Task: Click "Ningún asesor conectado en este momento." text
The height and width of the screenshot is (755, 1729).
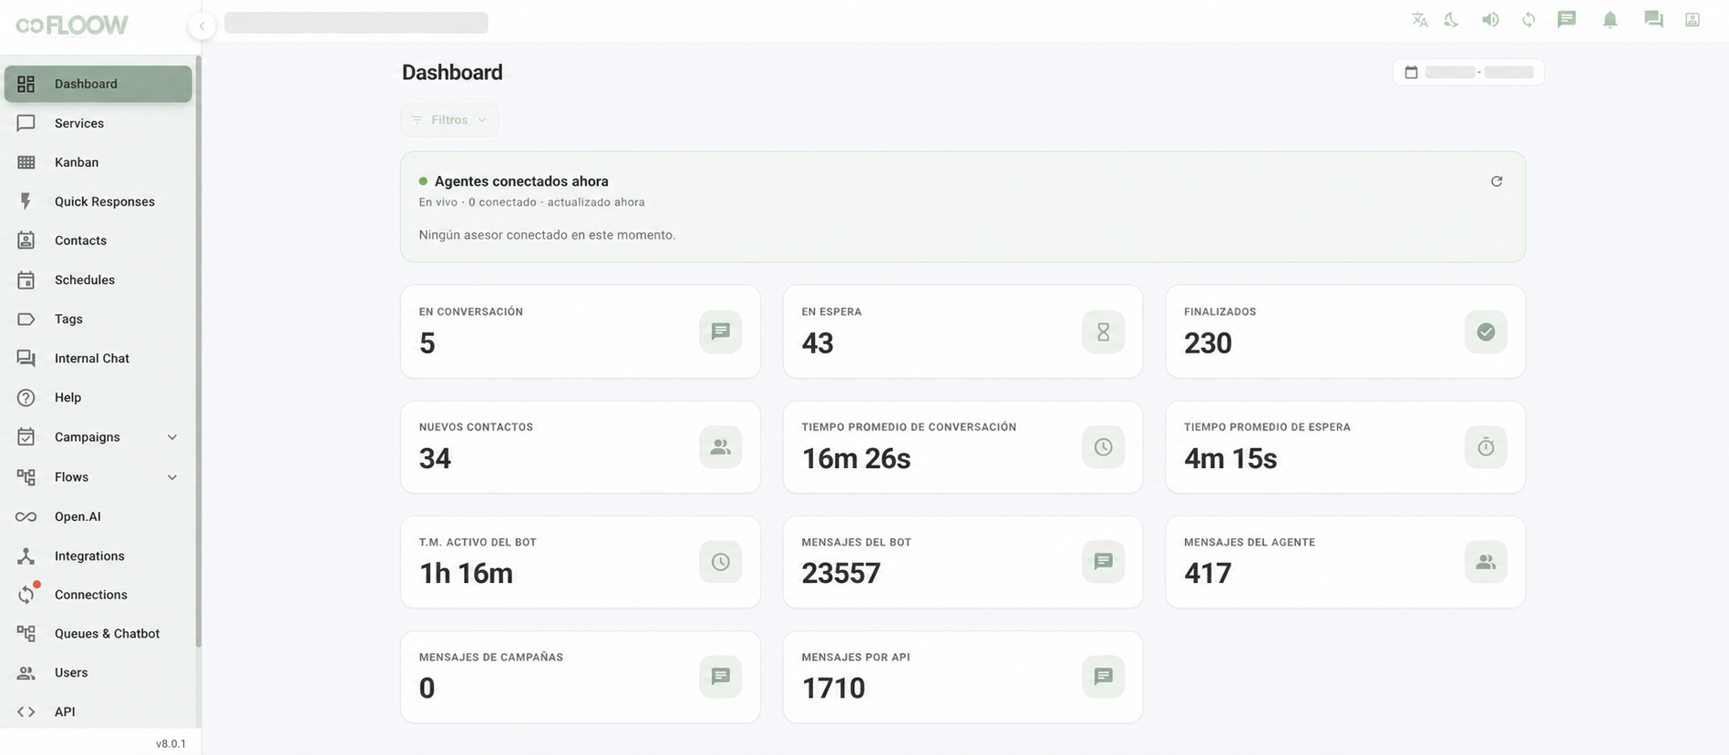Action: pyautogui.click(x=547, y=235)
